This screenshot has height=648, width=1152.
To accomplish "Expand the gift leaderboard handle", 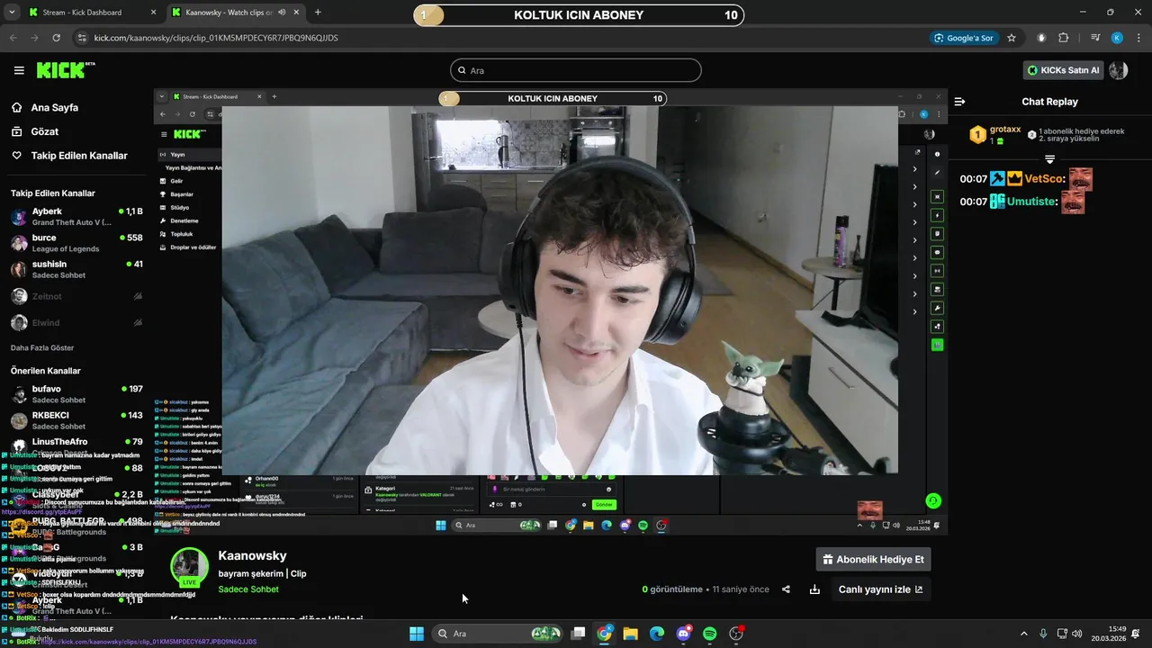I will [1049, 159].
